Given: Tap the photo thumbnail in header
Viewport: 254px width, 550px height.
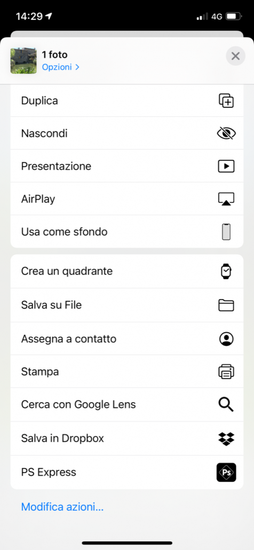Looking at the screenshot, I should click(x=23, y=61).
